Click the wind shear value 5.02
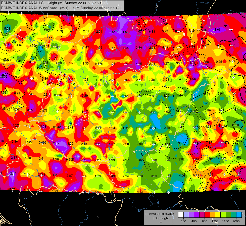 click(140, 160)
